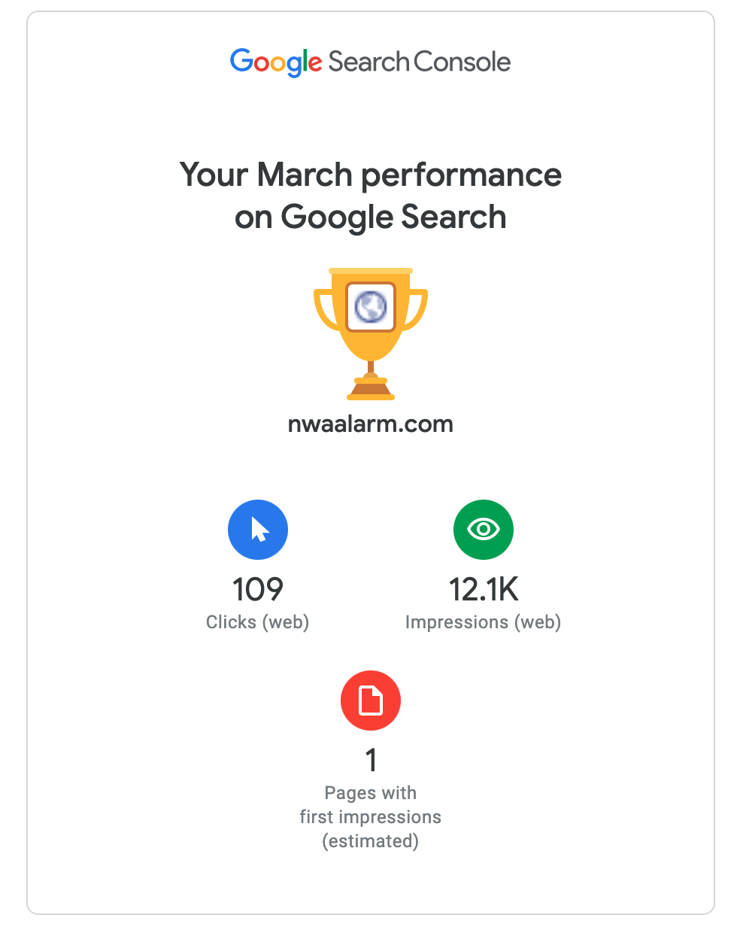The image size is (740, 927).
Task: Click the green eye Impressions icon
Action: (483, 530)
